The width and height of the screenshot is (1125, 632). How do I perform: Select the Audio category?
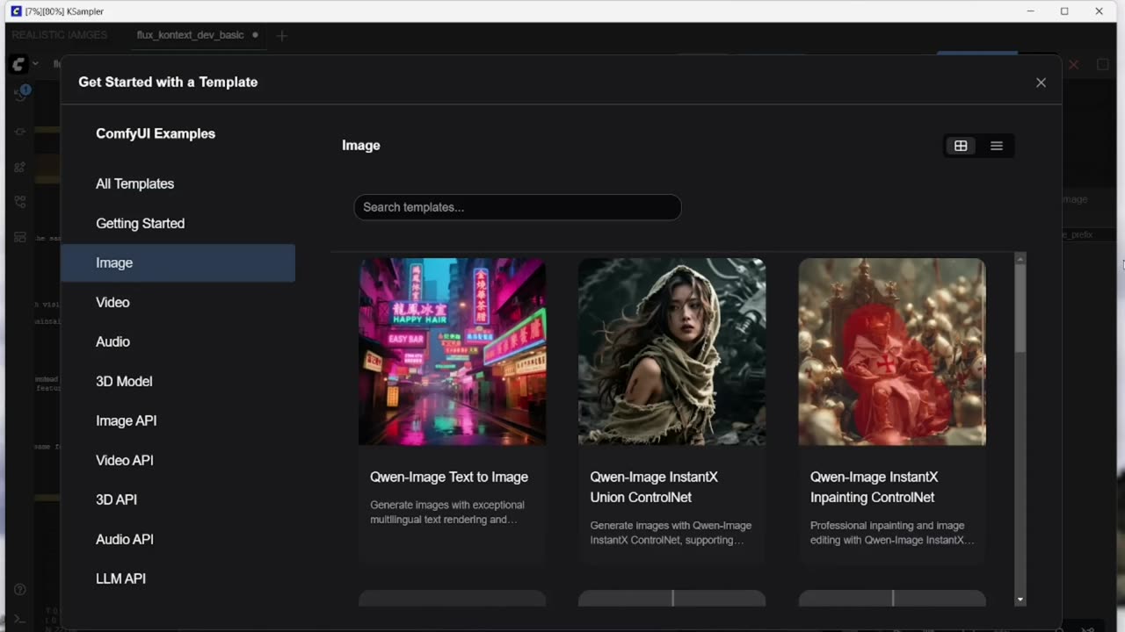point(178,341)
